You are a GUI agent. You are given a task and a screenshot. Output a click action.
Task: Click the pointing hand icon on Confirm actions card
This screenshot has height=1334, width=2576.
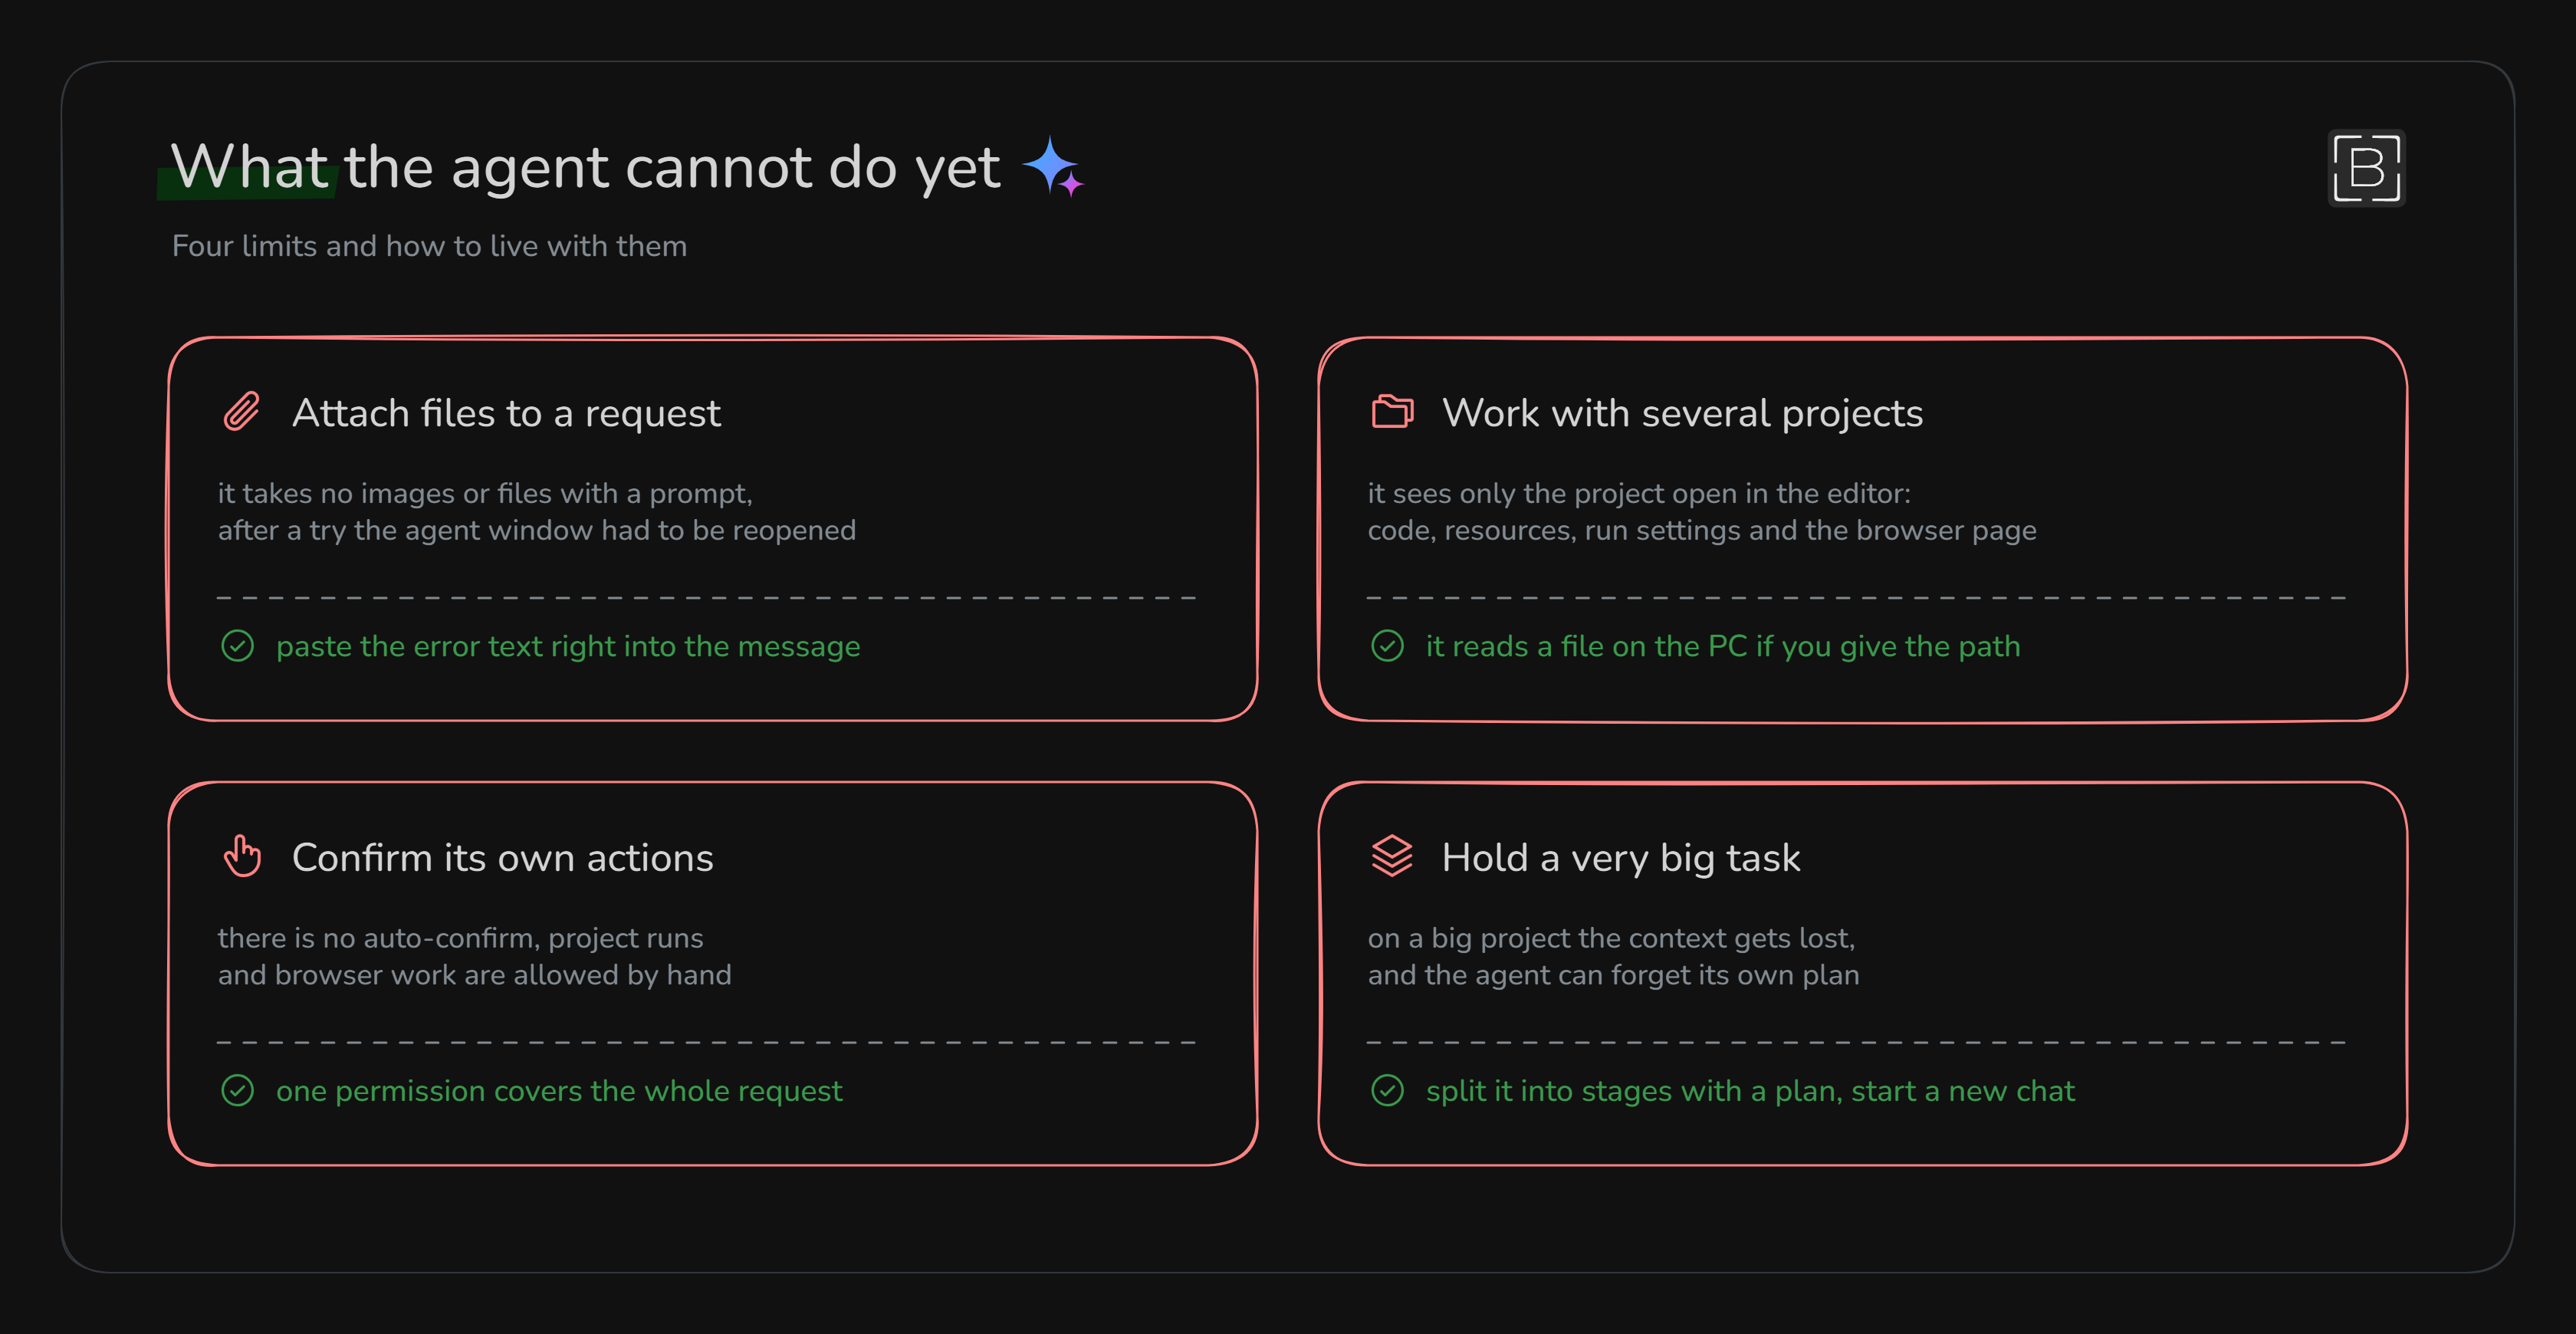(x=242, y=856)
